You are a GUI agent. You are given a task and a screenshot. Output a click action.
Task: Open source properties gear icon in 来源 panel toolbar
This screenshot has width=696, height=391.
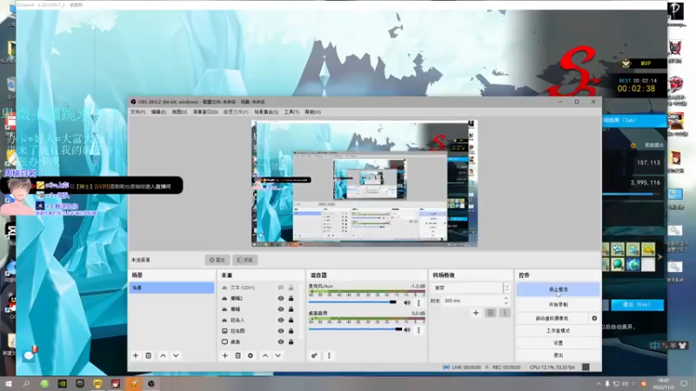click(251, 355)
